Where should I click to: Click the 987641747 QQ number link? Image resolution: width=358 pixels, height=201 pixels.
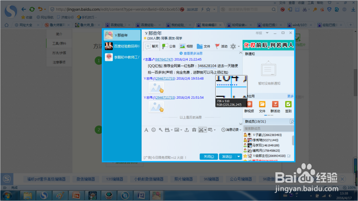(164, 59)
